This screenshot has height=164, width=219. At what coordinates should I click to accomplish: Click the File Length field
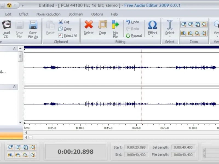click(x=183, y=155)
